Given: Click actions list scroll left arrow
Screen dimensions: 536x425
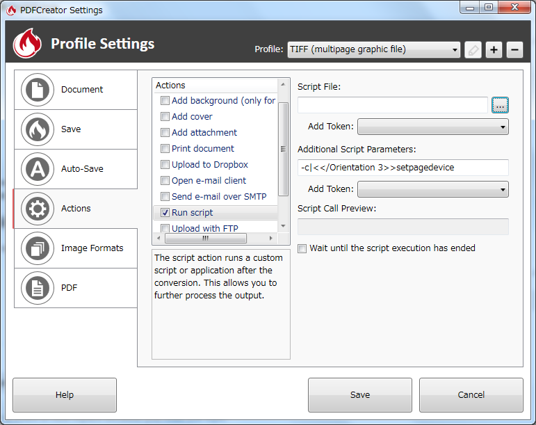Looking at the screenshot, I should point(159,239).
